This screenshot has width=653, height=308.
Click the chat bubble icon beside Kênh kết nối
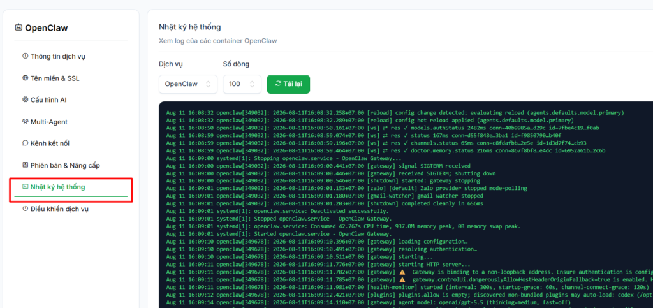coord(25,143)
